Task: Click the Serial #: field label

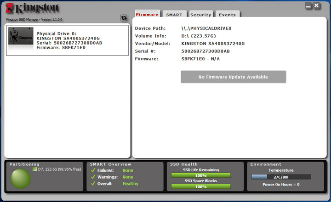Action: (x=145, y=51)
